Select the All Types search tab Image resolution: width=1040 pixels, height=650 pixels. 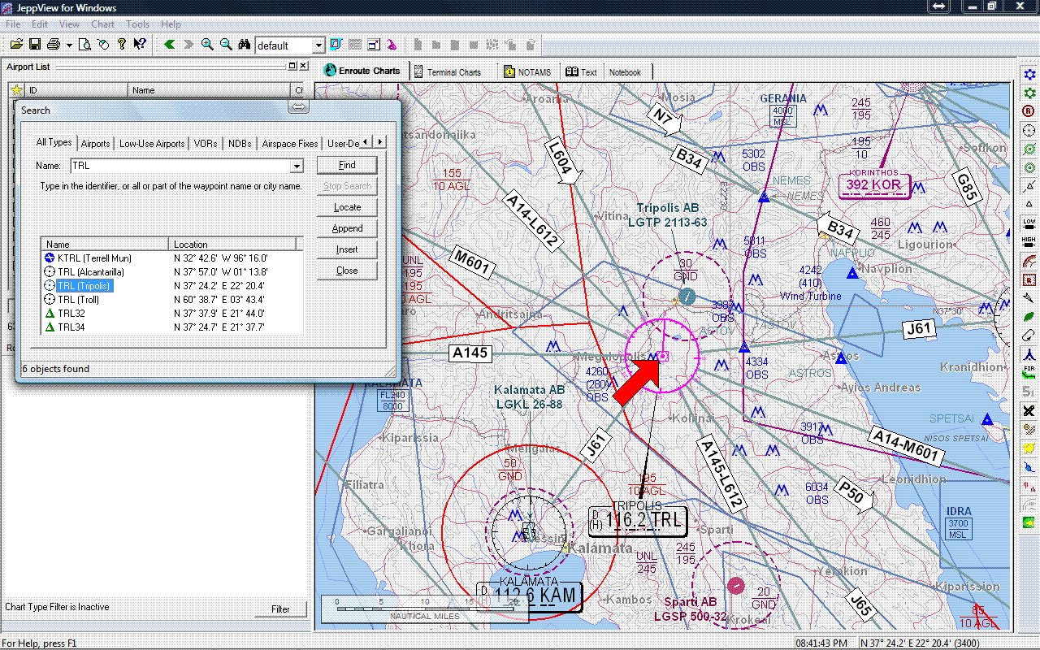pos(54,142)
